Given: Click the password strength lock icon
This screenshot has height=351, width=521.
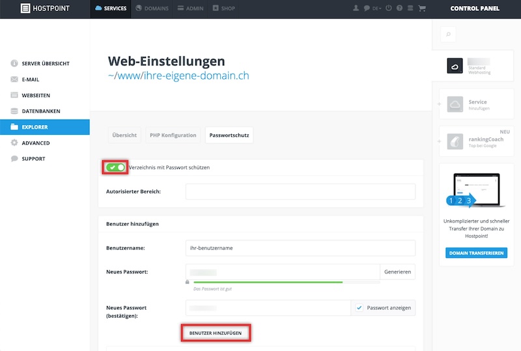Looking at the screenshot, I should 188,282.
